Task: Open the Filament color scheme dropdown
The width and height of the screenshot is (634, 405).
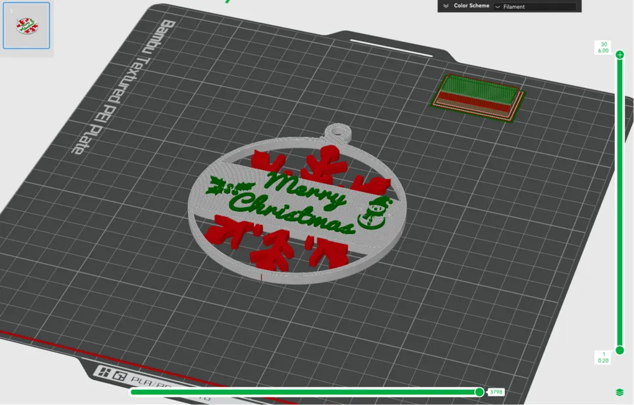Action: click(534, 6)
